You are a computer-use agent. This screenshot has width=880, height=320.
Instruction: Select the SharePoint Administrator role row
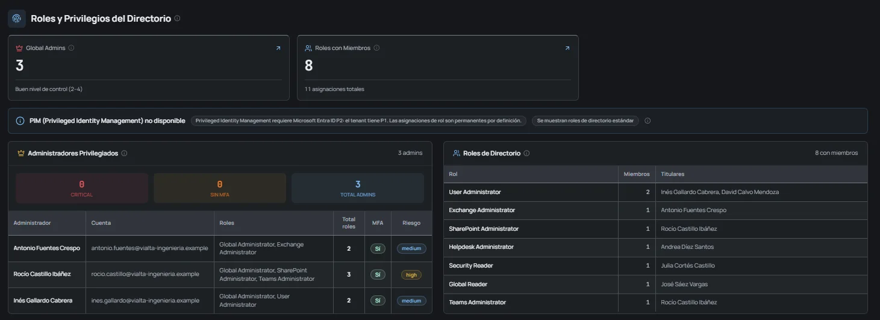point(655,229)
